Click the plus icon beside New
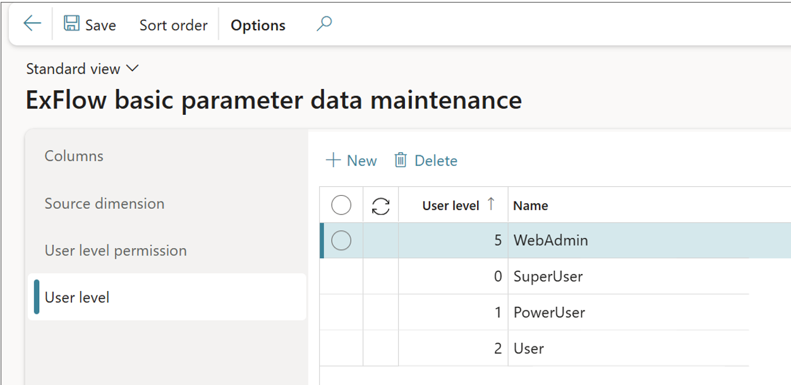Viewport: 791px width, 385px height. tap(333, 160)
